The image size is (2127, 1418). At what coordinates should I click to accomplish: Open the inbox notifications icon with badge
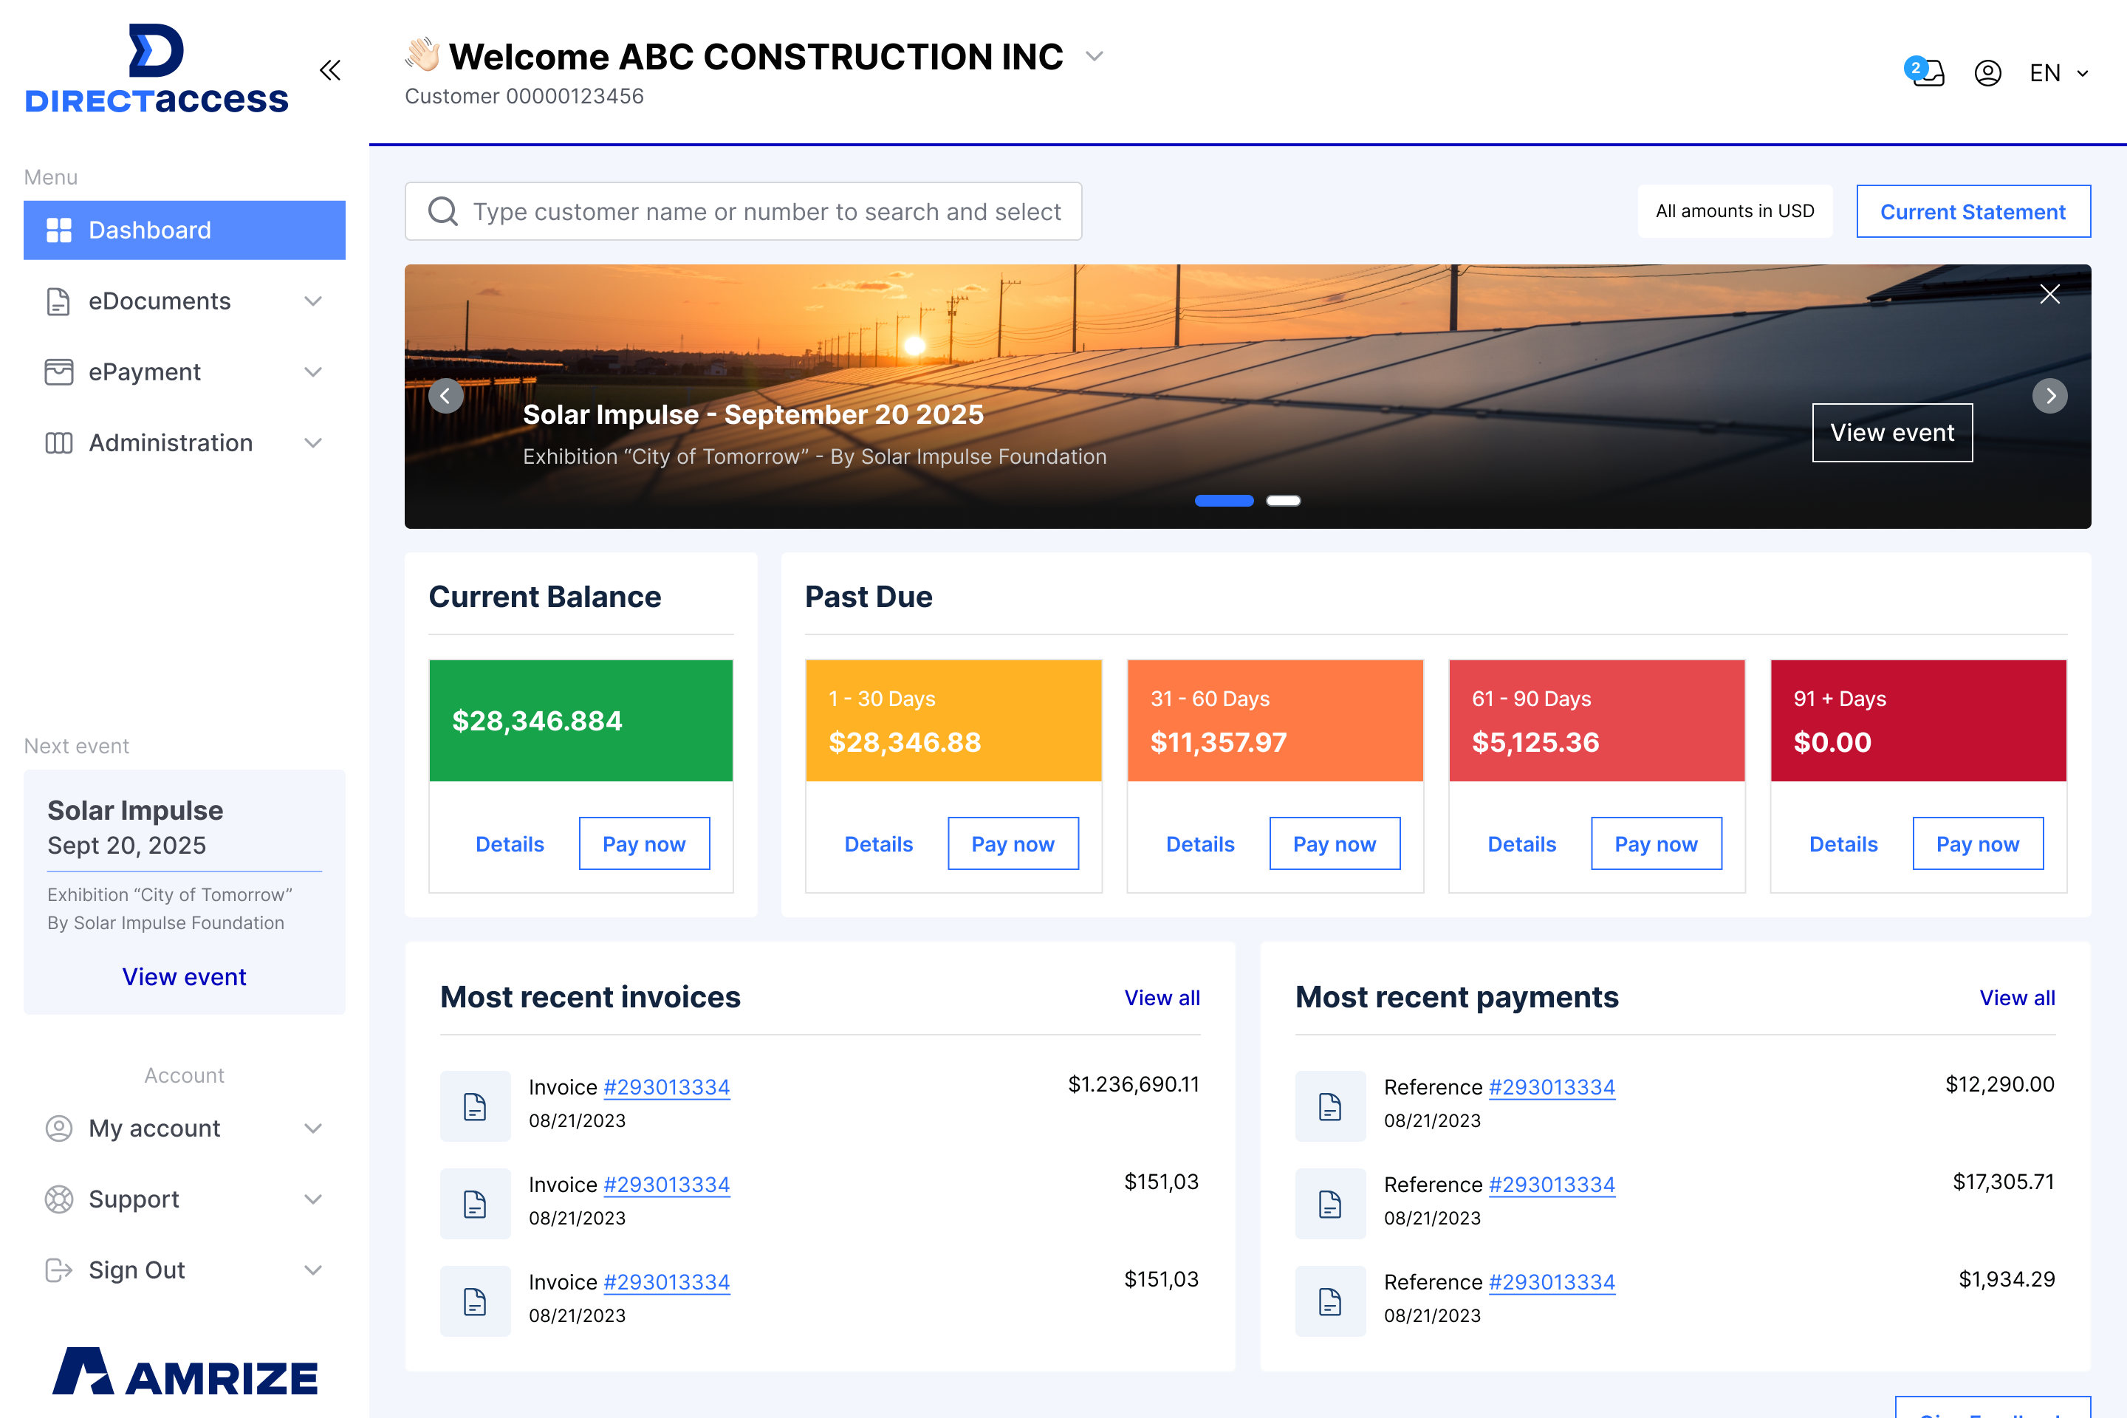click(1925, 72)
